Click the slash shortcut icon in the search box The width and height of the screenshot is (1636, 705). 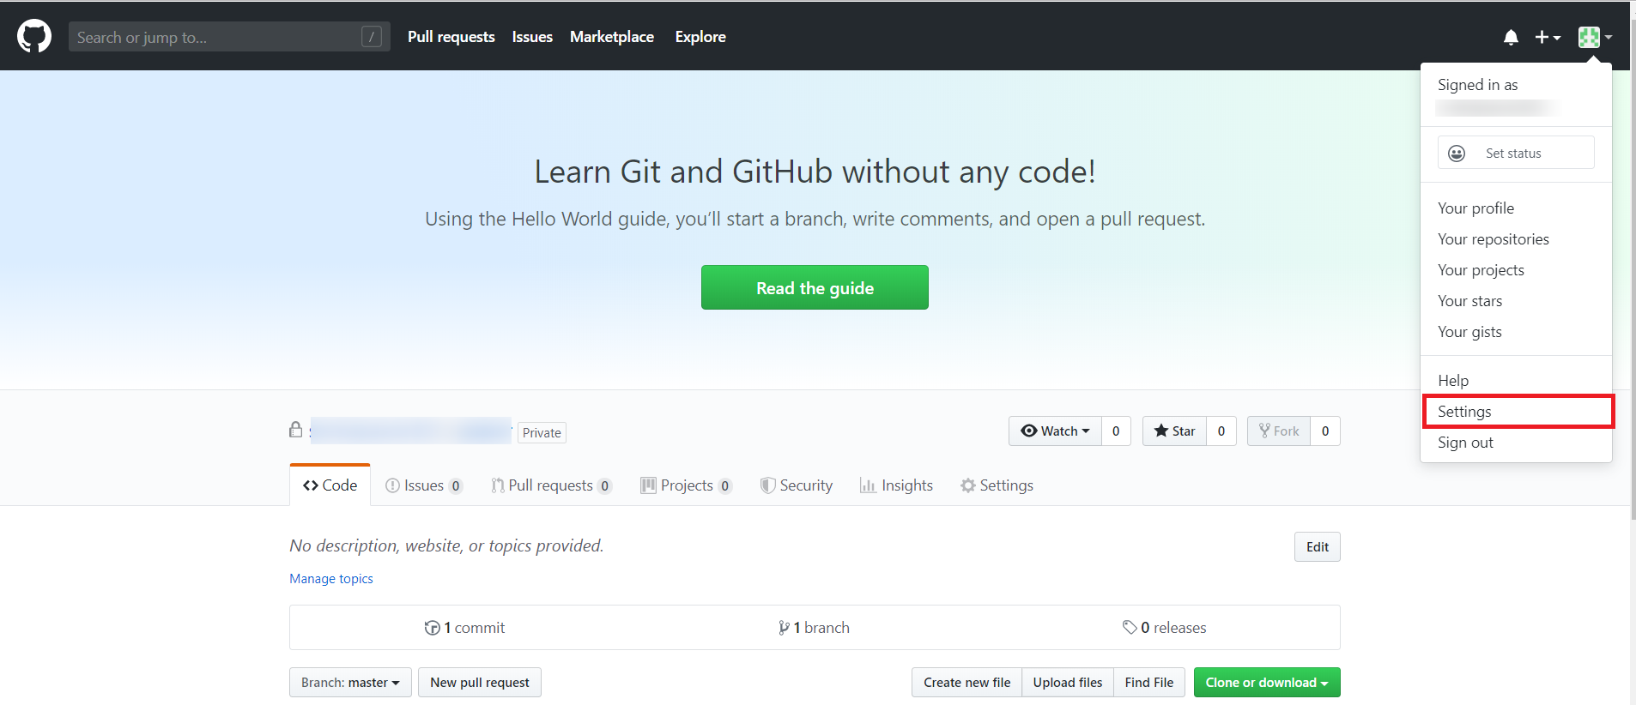pos(372,37)
